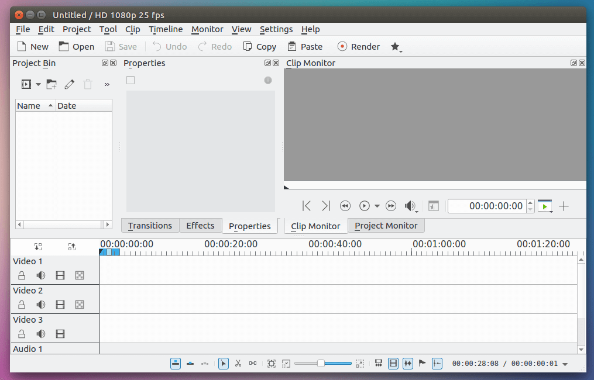Lock the Video 1 track
Image resolution: width=594 pixels, height=380 pixels.
(x=22, y=275)
